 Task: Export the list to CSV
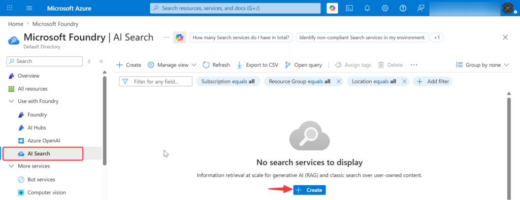pyautogui.click(x=257, y=65)
